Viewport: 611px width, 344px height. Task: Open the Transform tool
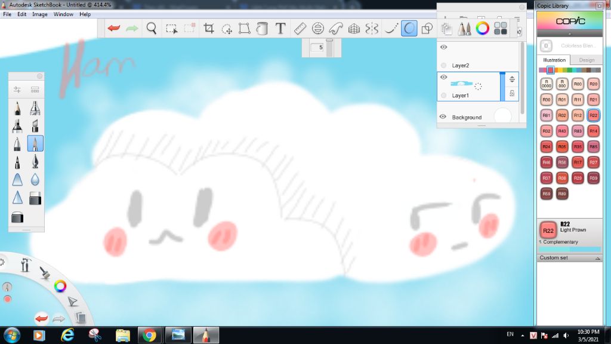244,29
